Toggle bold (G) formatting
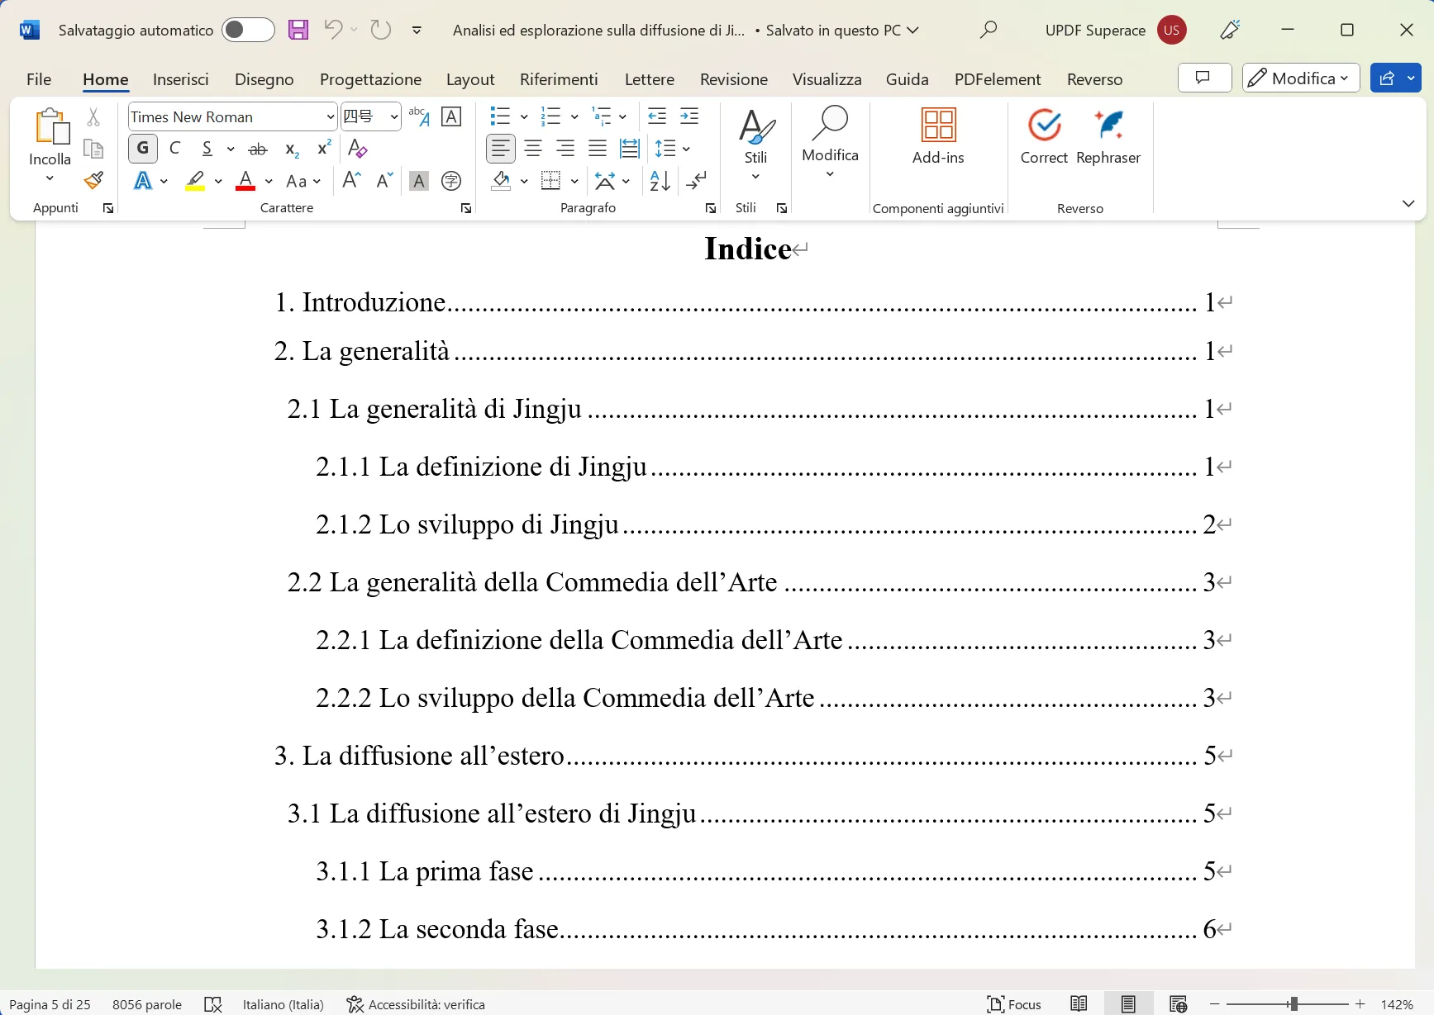This screenshot has width=1434, height=1015. 143,149
